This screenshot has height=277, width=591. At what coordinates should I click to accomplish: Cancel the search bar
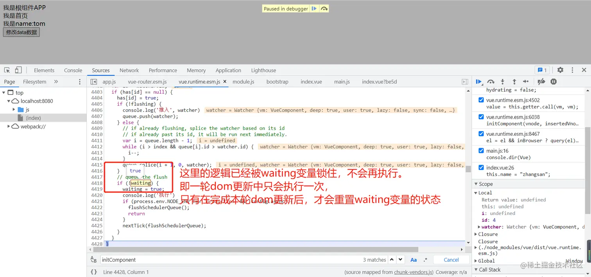pyautogui.click(x=451, y=260)
